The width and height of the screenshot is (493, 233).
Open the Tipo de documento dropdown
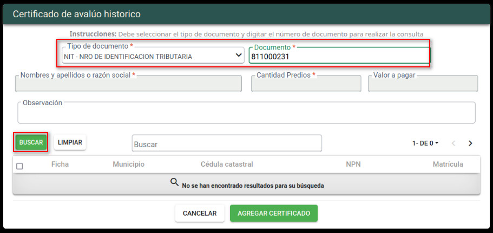153,56
